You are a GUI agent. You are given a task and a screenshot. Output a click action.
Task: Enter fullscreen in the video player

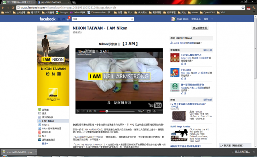(160, 111)
